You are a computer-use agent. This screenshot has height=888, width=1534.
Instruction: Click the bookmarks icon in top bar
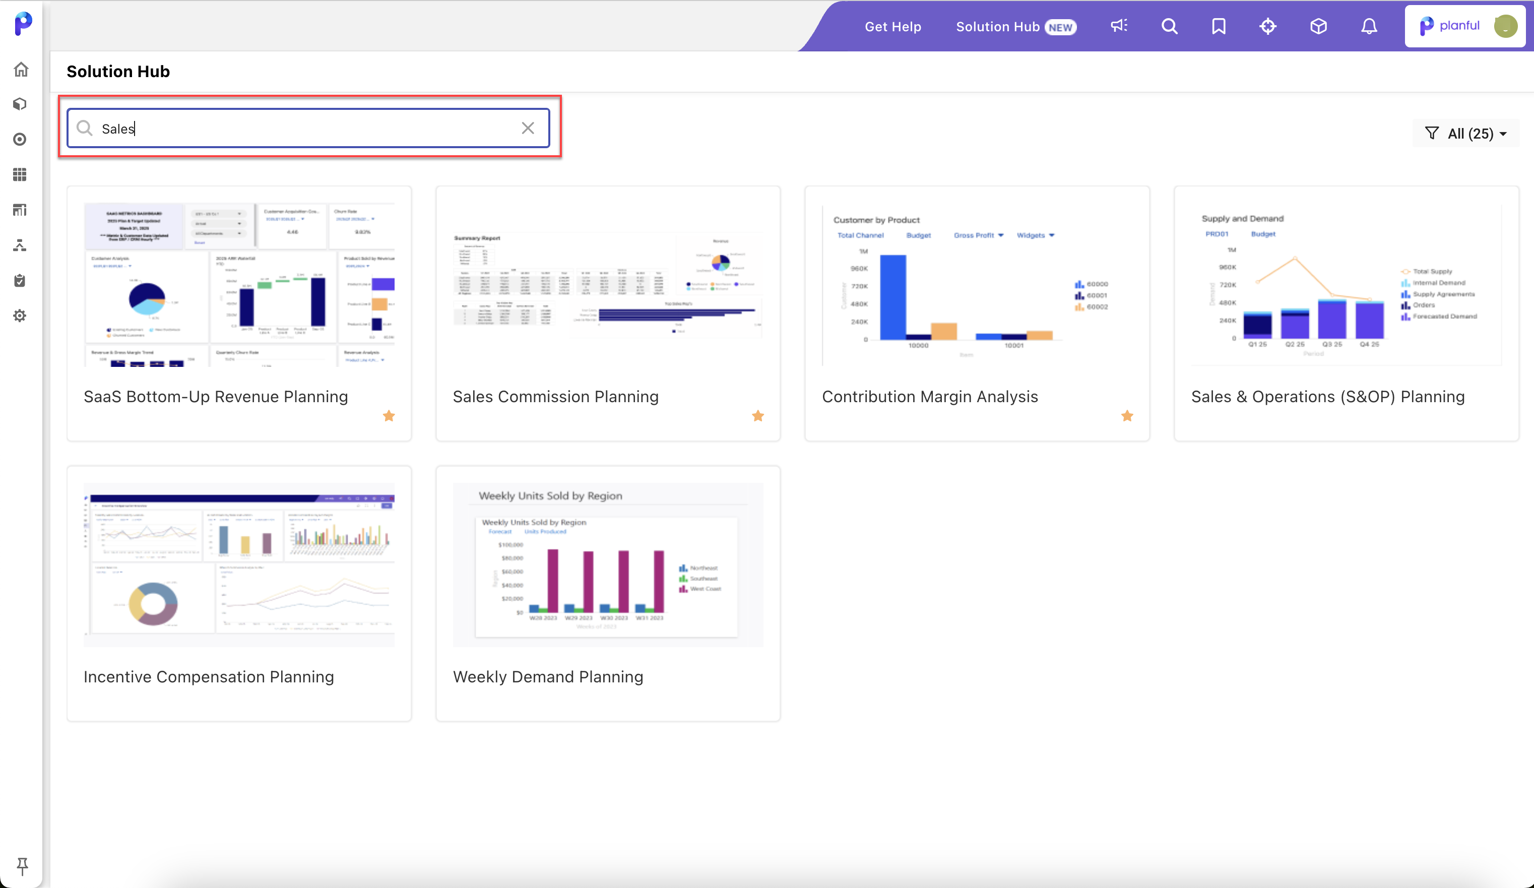coord(1218,26)
